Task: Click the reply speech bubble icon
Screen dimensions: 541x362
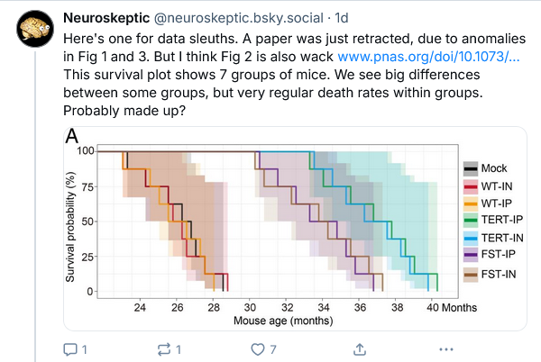Action: [70, 348]
